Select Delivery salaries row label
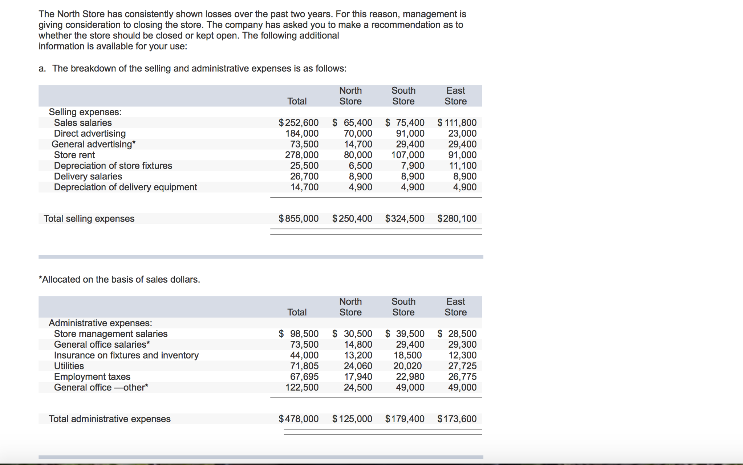The width and height of the screenshot is (743, 465). [88, 177]
